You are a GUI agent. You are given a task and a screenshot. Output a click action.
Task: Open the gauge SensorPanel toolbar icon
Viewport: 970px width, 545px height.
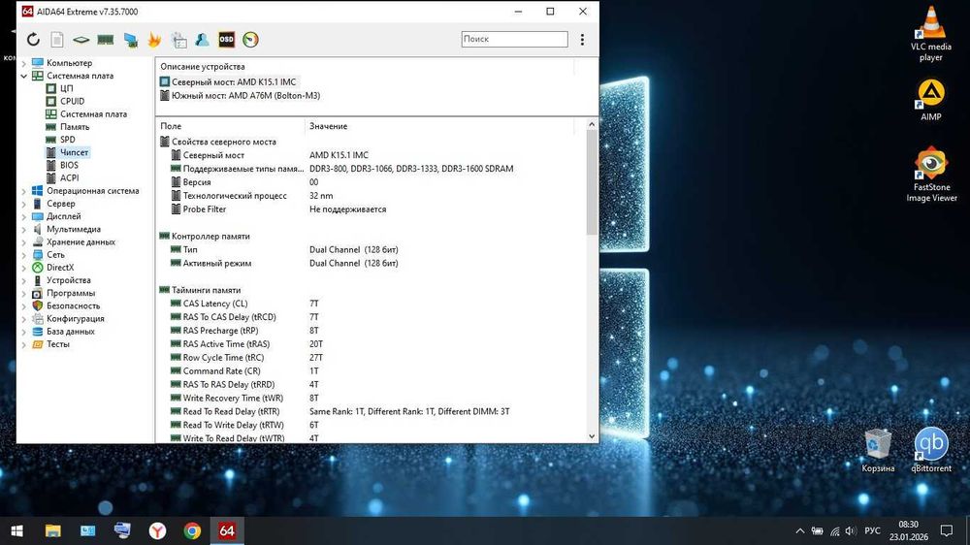(x=250, y=40)
